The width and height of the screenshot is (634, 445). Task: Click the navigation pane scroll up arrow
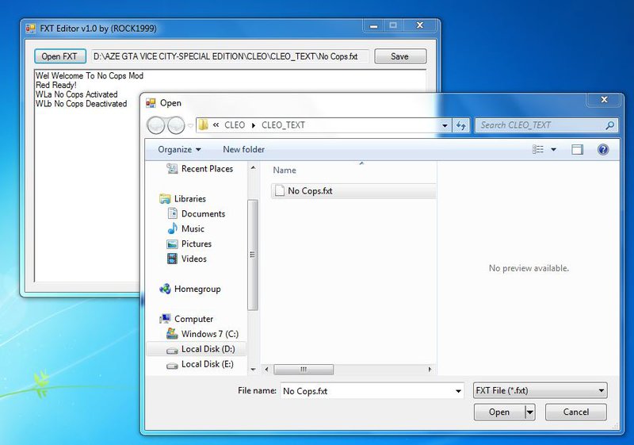(x=253, y=167)
